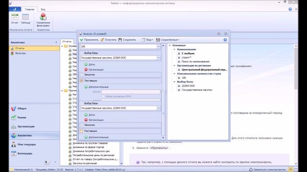Screen dimensions: 307x172
Task: Open lower Государственные закупки base dropdown
Action: coord(159,108)
